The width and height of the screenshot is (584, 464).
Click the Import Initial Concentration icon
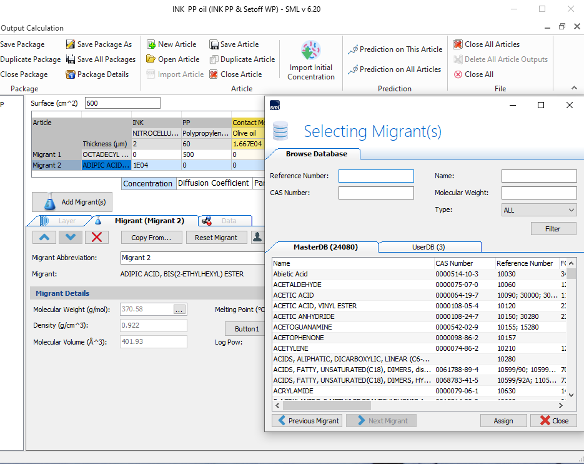pos(311,51)
